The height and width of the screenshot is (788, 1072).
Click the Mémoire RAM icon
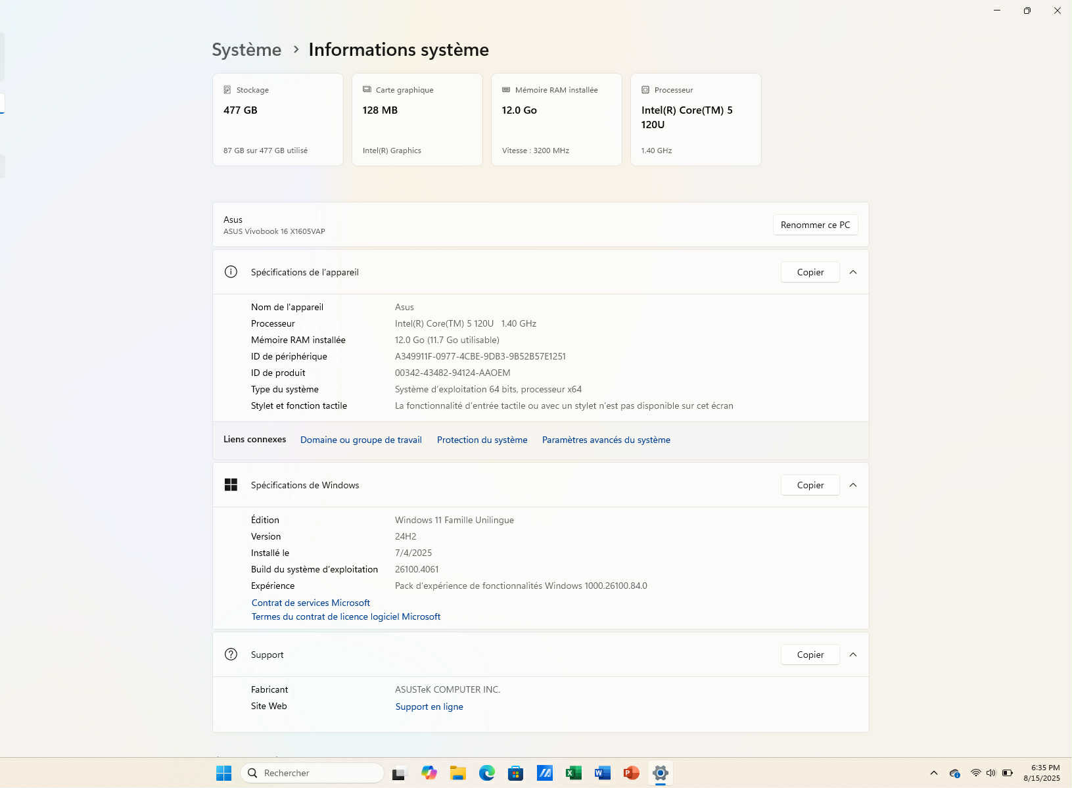506,90
